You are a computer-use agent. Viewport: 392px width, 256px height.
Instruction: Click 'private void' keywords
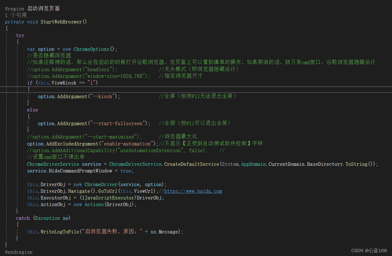pyautogui.click(x=22, y=22)
